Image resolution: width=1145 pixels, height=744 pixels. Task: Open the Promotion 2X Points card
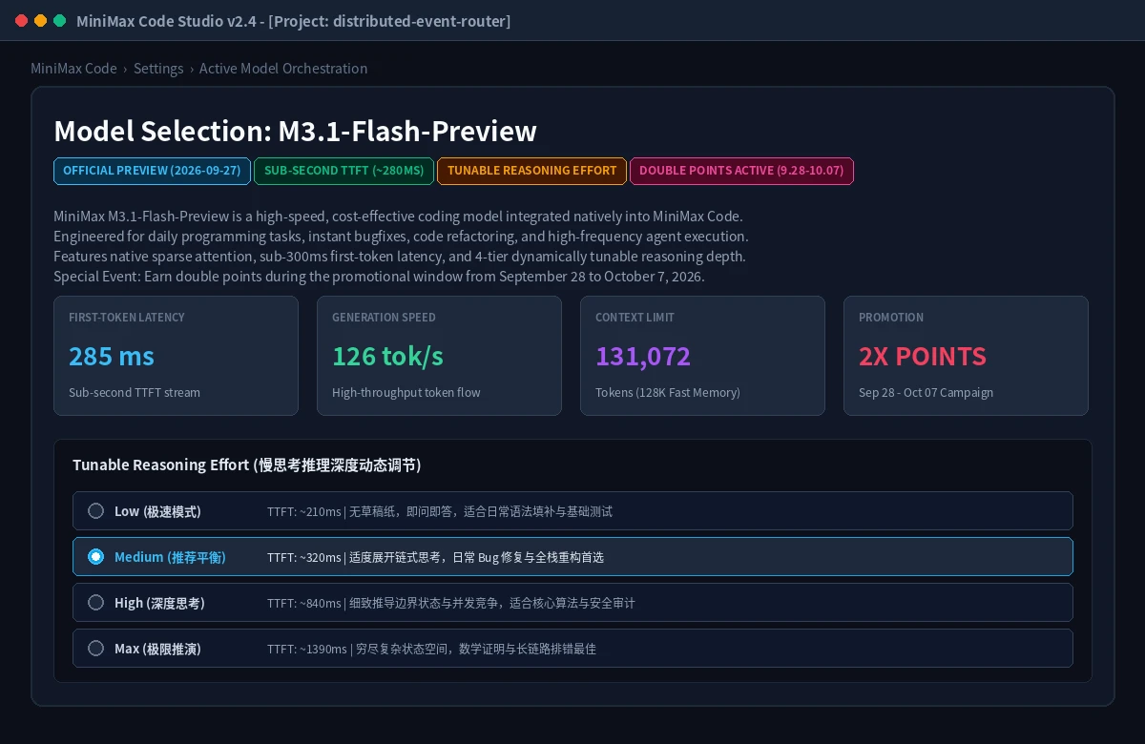coord(966,356)
